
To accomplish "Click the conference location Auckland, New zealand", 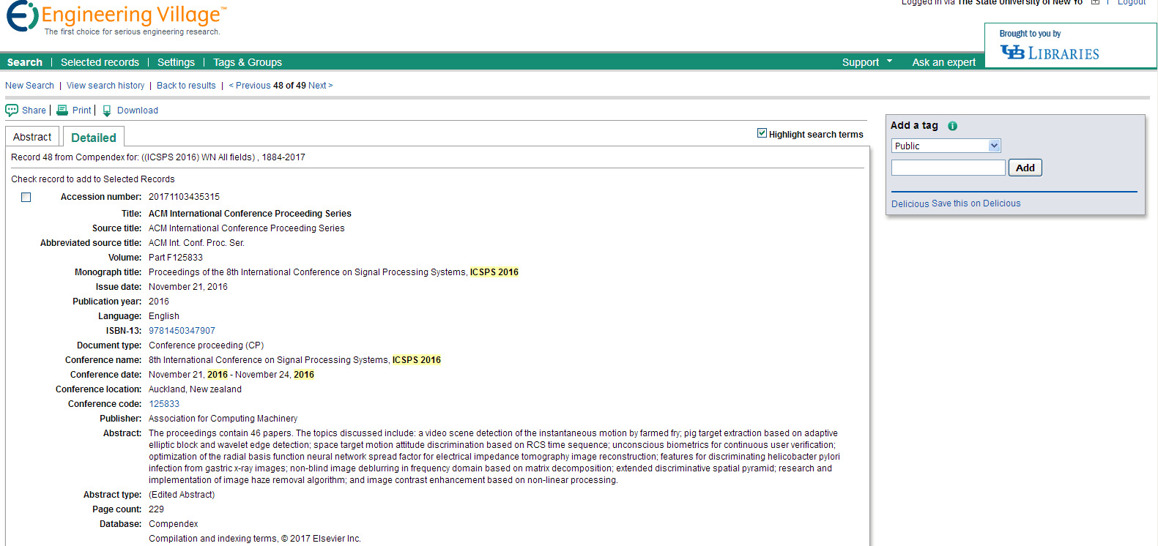I will click(195, 389).
